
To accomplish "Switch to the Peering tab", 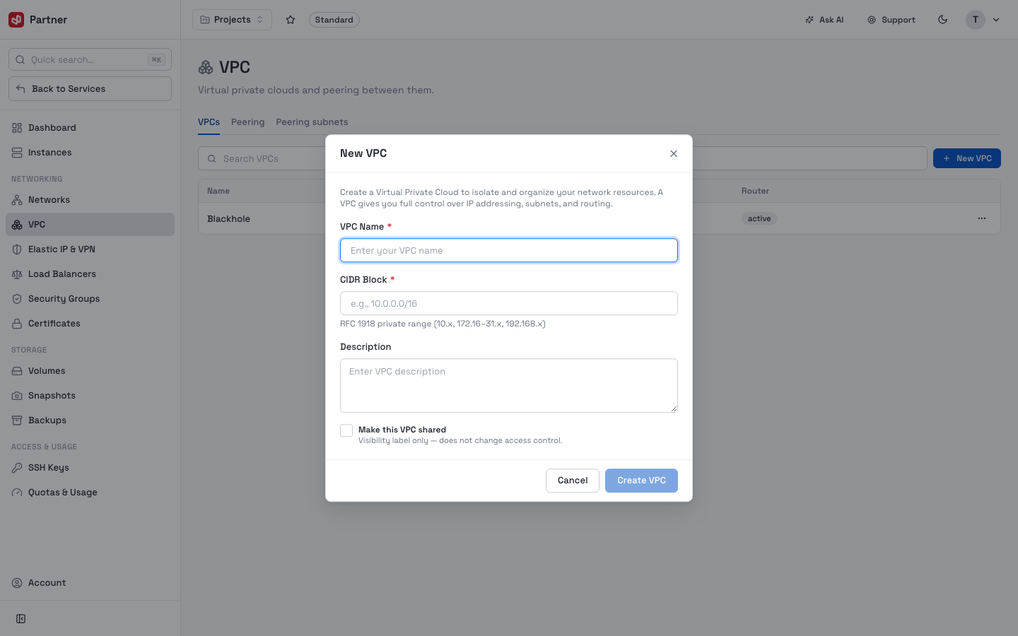I will tap(247, 122).
